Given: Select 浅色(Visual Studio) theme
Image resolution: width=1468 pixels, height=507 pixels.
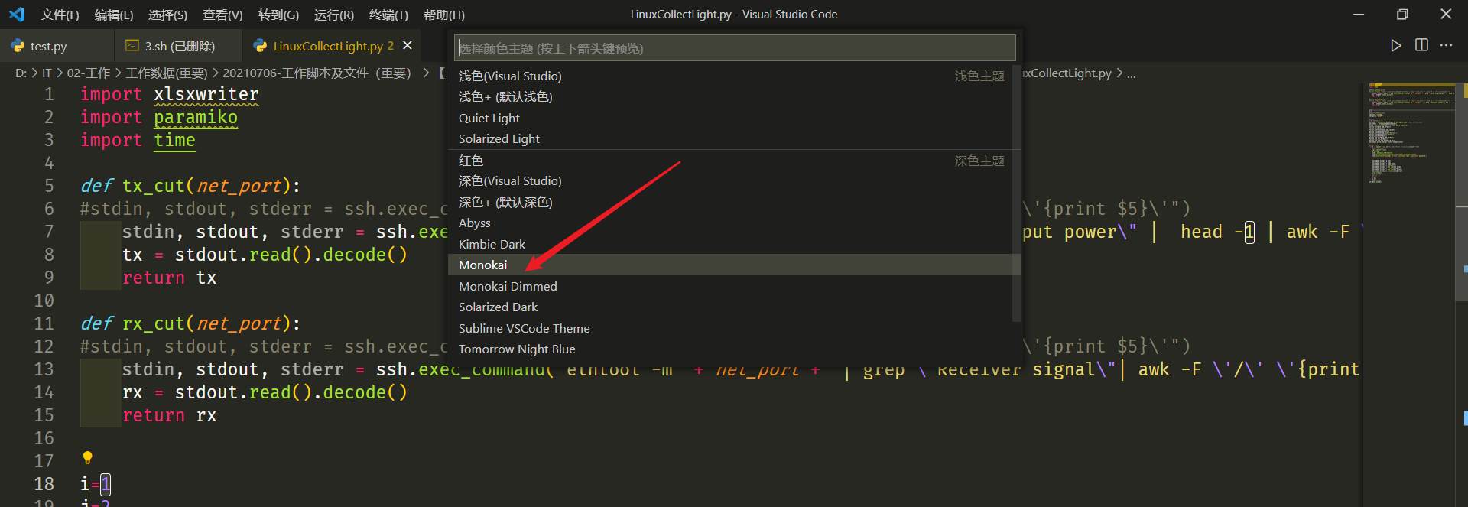Looking at the screenshot, I should click(734, 76).
